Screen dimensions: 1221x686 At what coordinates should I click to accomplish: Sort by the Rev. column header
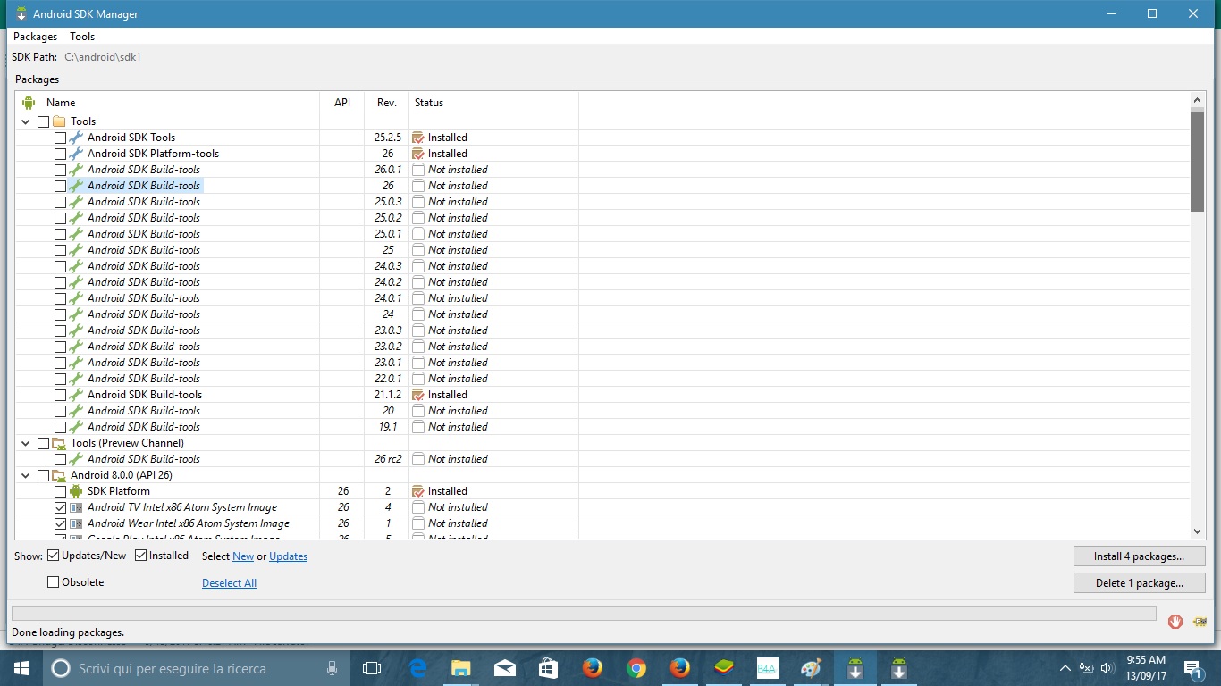tap(387, 103)
